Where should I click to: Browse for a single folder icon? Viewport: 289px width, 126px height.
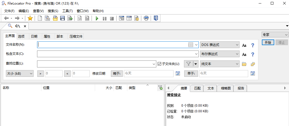(x=244, y=64)
